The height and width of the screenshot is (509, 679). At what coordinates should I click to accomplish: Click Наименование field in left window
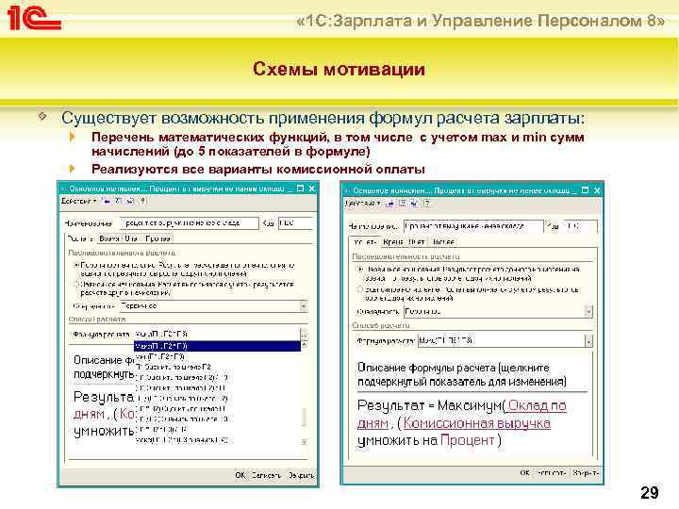pos(190,223)
